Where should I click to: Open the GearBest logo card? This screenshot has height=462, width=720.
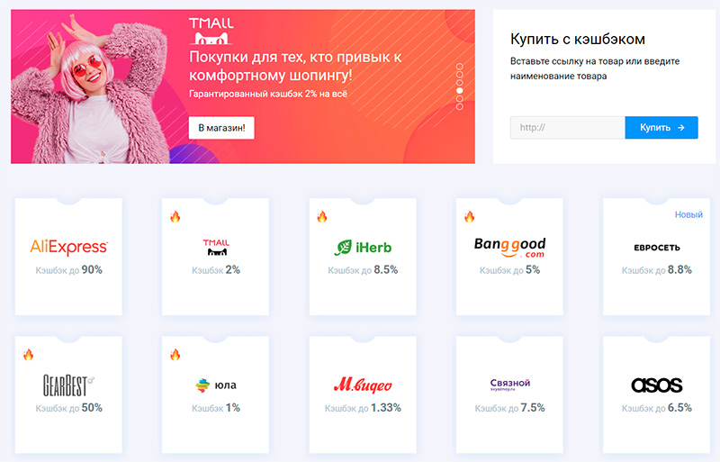[69, 385]
